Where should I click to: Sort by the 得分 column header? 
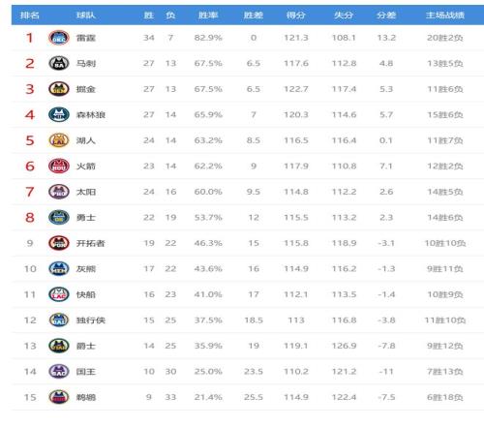(296, 15)
